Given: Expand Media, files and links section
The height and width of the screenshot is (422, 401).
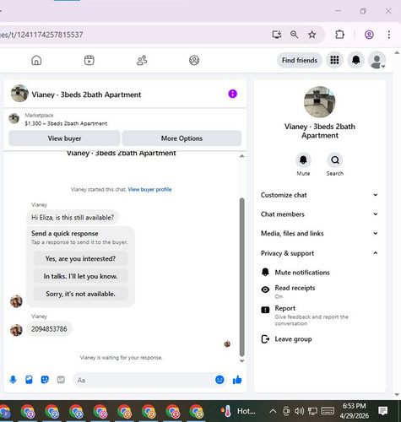Looking at the screenshot, I should [319, 234].
